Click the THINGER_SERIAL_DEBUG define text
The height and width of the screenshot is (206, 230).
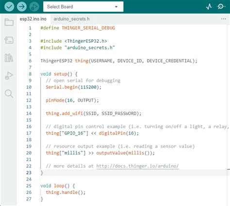click(88, 28)
